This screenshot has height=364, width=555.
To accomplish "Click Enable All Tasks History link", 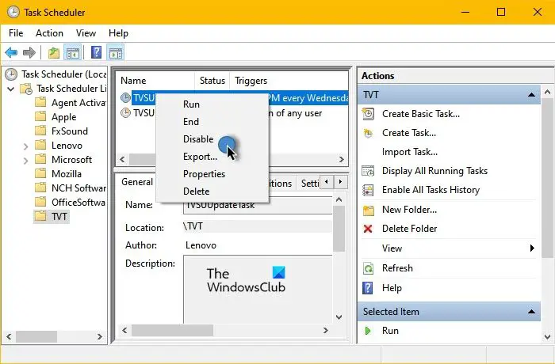I will click(x=431, y=190).
